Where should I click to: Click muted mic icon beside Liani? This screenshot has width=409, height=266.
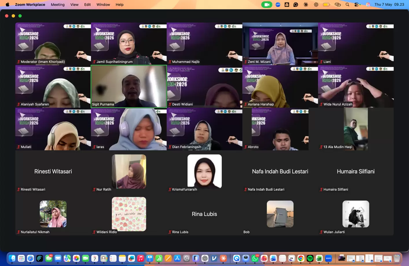click(321, 62)
